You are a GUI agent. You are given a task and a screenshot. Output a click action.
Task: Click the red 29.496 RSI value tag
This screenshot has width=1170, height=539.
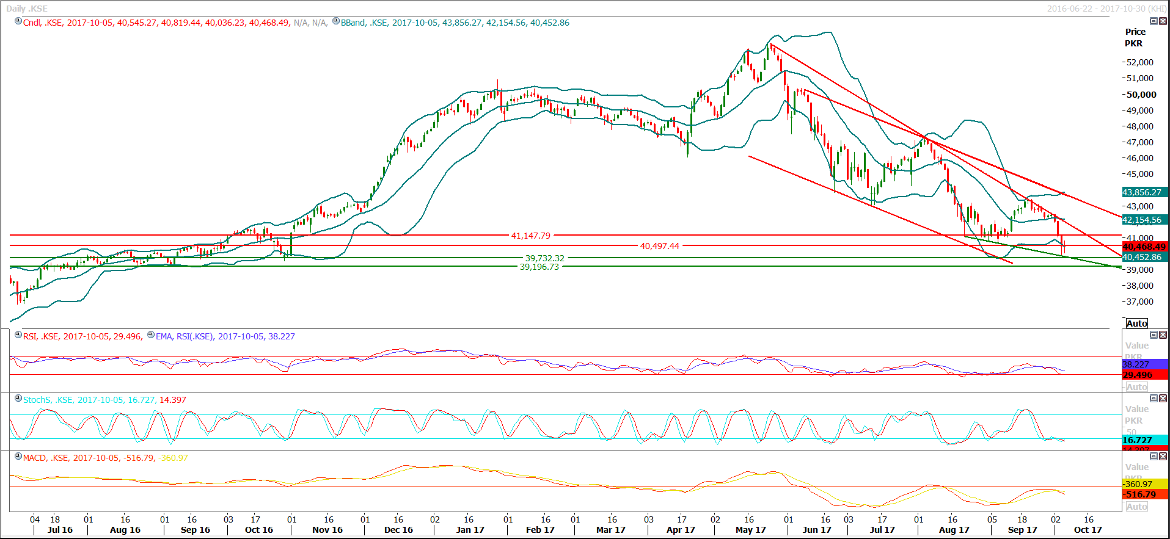[x=1145, y=375]
